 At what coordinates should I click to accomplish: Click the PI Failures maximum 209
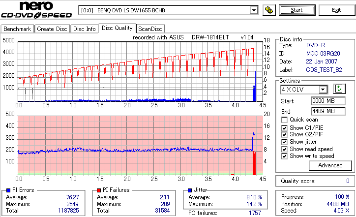click(x=165, y=204)
